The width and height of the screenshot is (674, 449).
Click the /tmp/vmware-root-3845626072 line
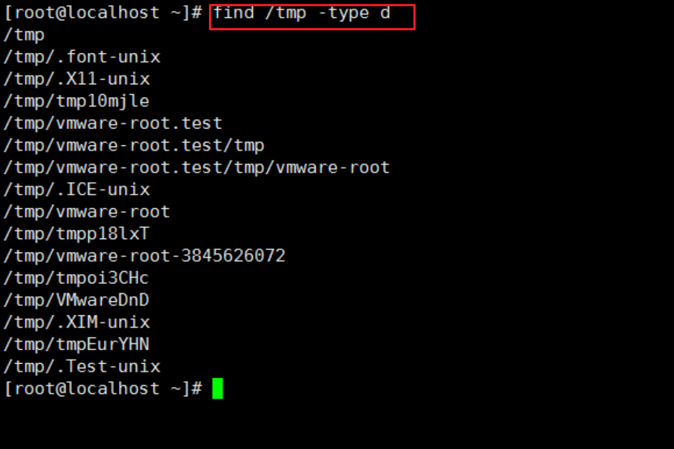click(x=144, y=256)
